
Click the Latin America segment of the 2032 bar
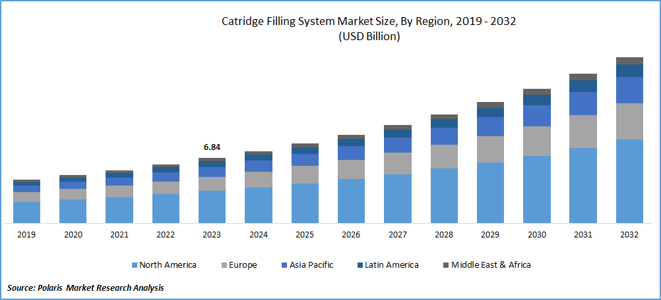[x=629, y=70]
